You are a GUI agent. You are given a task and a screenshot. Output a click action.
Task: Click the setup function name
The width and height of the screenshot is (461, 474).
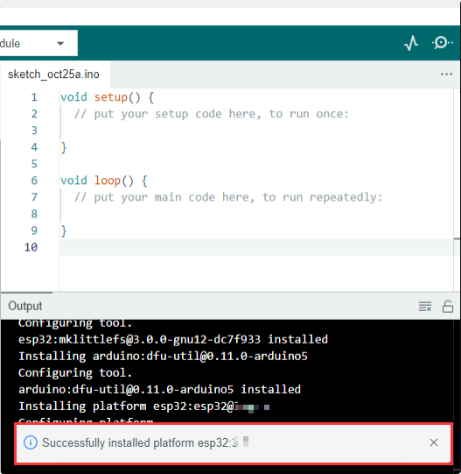[x=111, y=97]
